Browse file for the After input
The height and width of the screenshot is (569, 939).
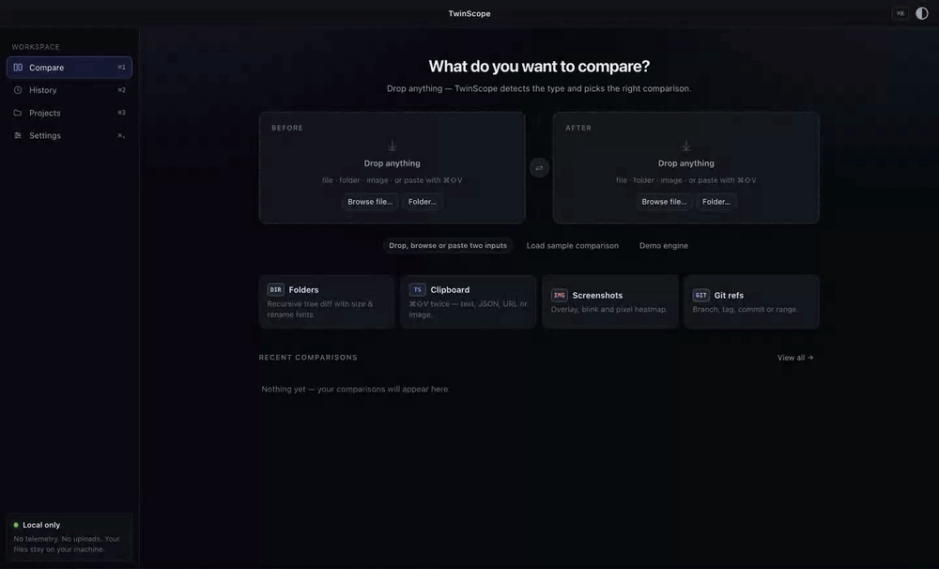[664, 202]
